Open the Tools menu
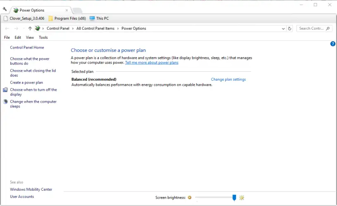This screenshot has height=206, width=337. point(43,37)
